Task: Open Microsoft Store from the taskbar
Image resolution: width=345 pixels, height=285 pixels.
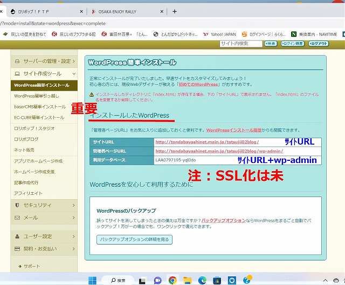Action: [x=217, y=280]
